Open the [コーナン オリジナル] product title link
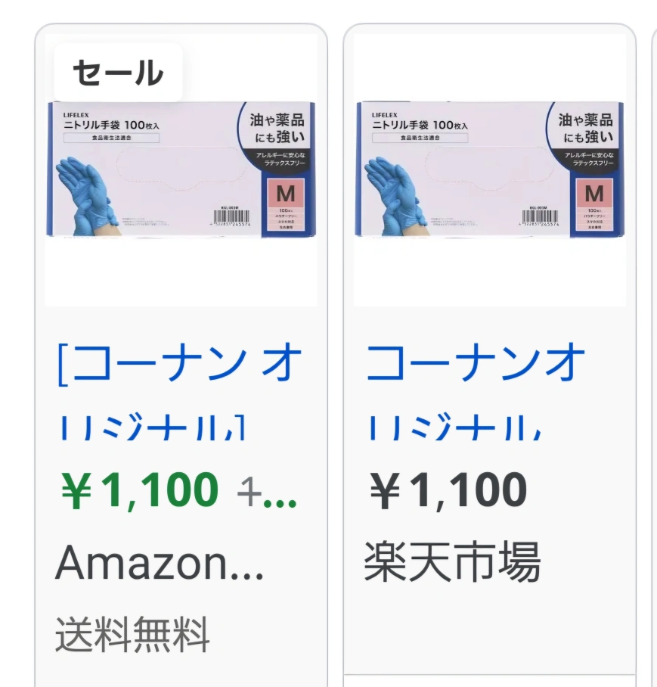 [180, 392]
